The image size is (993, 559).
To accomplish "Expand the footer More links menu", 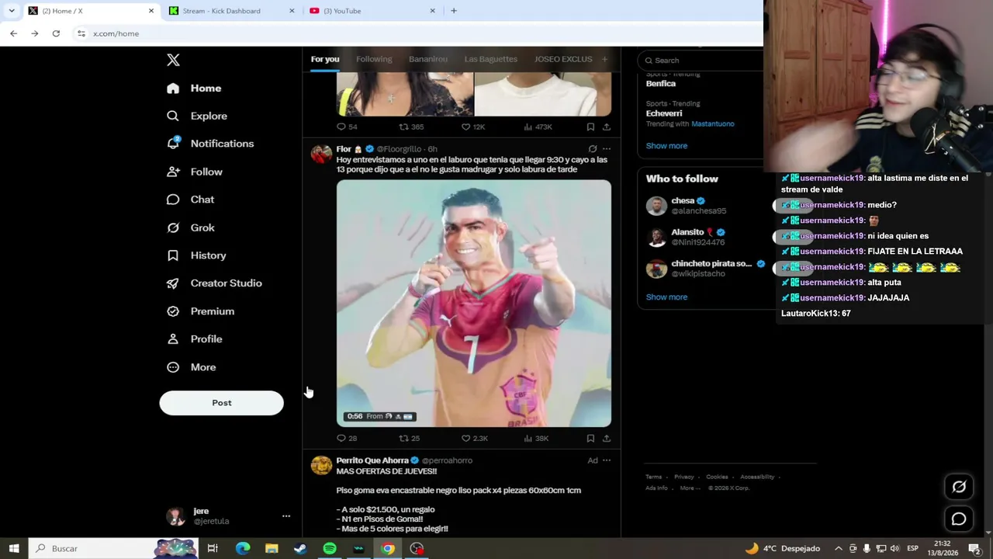I will 689,488.
